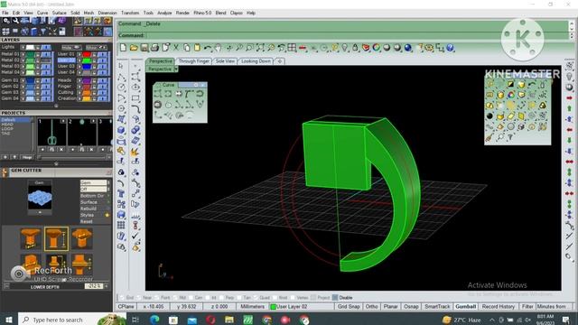Screen dimensions: 578x325
Task: Click the check mark icon in left toolbar
Action: coord(135,236)
